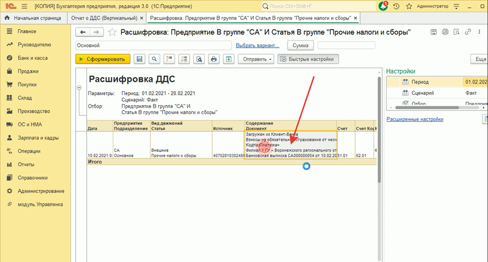The width and height of the screenshot is (488, 262).
Task: Open the Руководителю section
Action: tap(35, 44)
